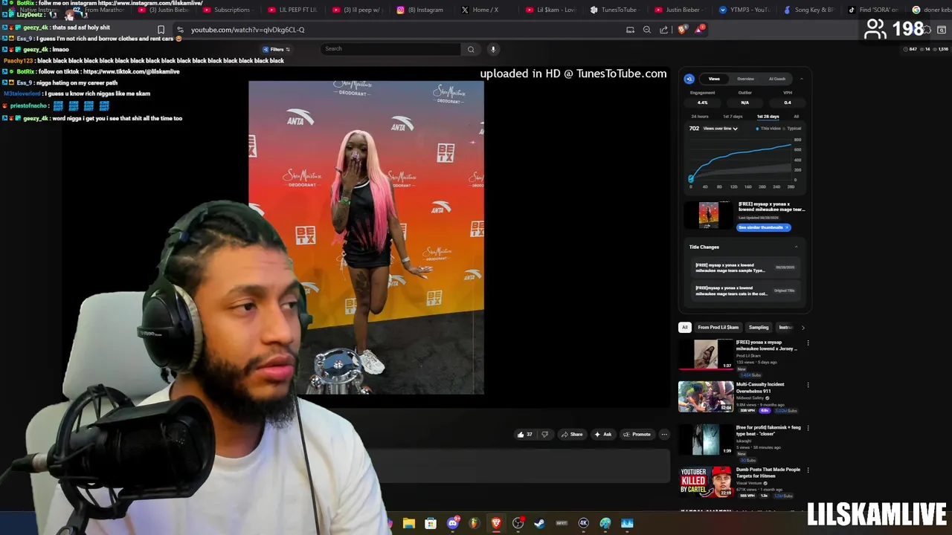Open the Filters dropdown
The width and height of the screenshot is (952, 535).
(277, 50)
